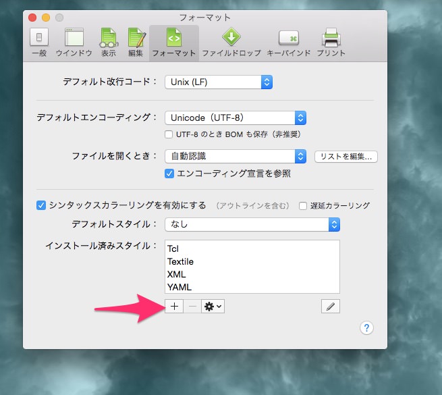
Task: Open the デフォルト改行コード dropdown showing Unix (LF)
Action: [219, 82]
